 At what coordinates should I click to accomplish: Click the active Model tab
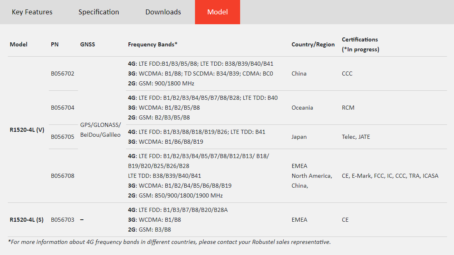[x=217, y=12]
